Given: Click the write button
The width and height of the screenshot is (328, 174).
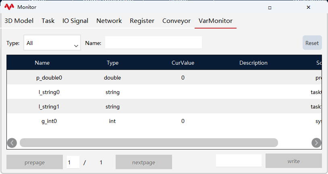Looking at the screenshot, I should pos(293,161).
